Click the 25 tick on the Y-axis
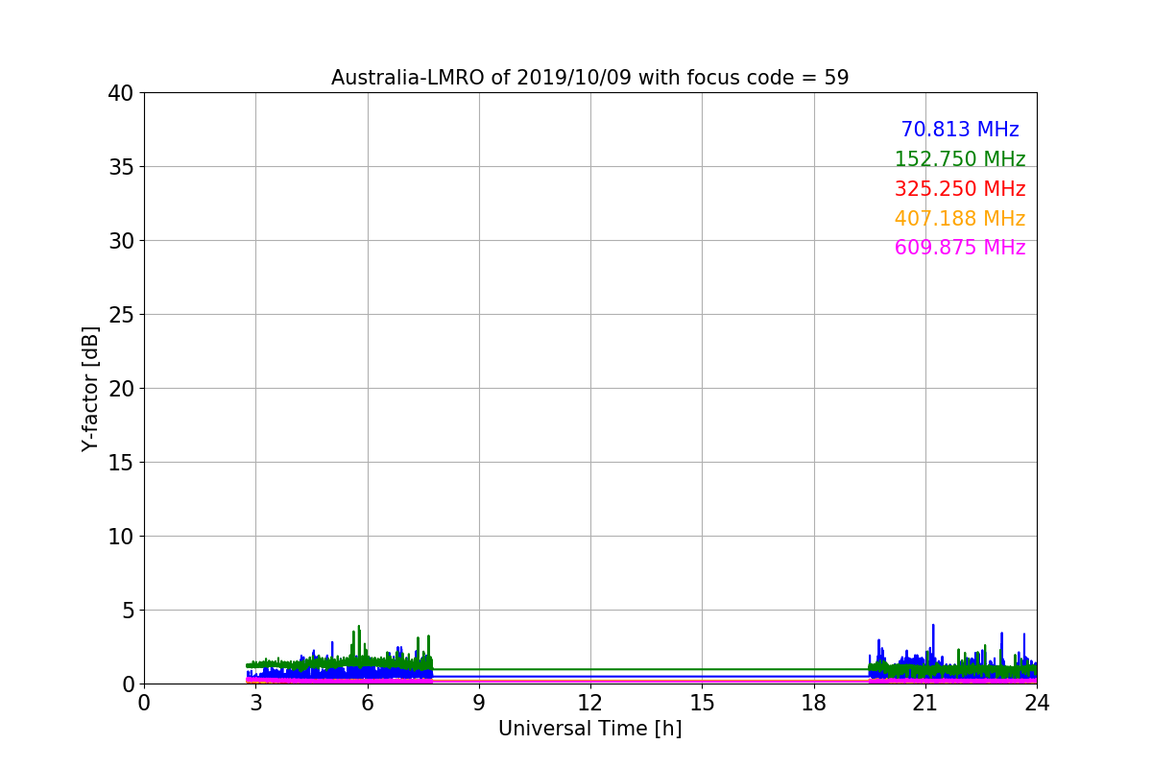 coord(120,315)
